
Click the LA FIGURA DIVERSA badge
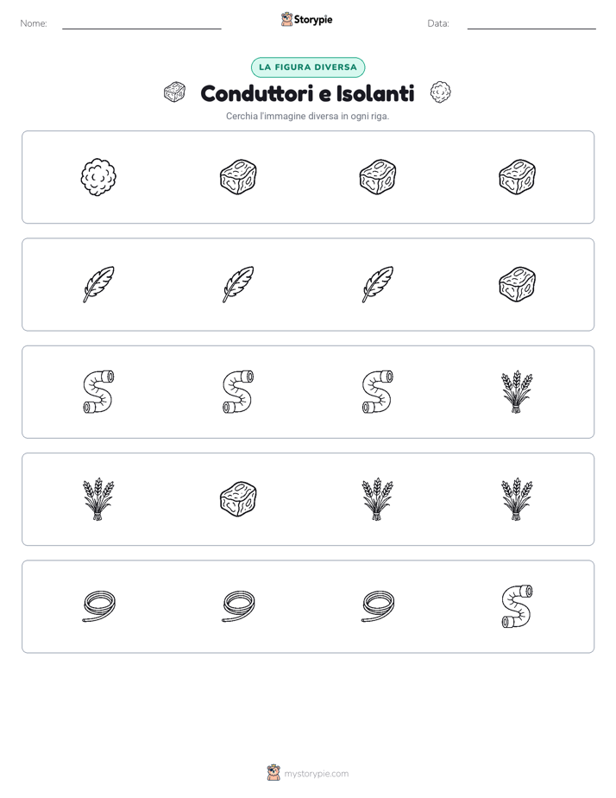point(308,67)
